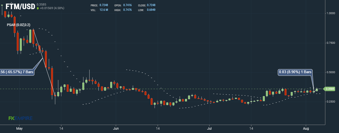Click the FTM/USD pair title

[x=20, y=6]
